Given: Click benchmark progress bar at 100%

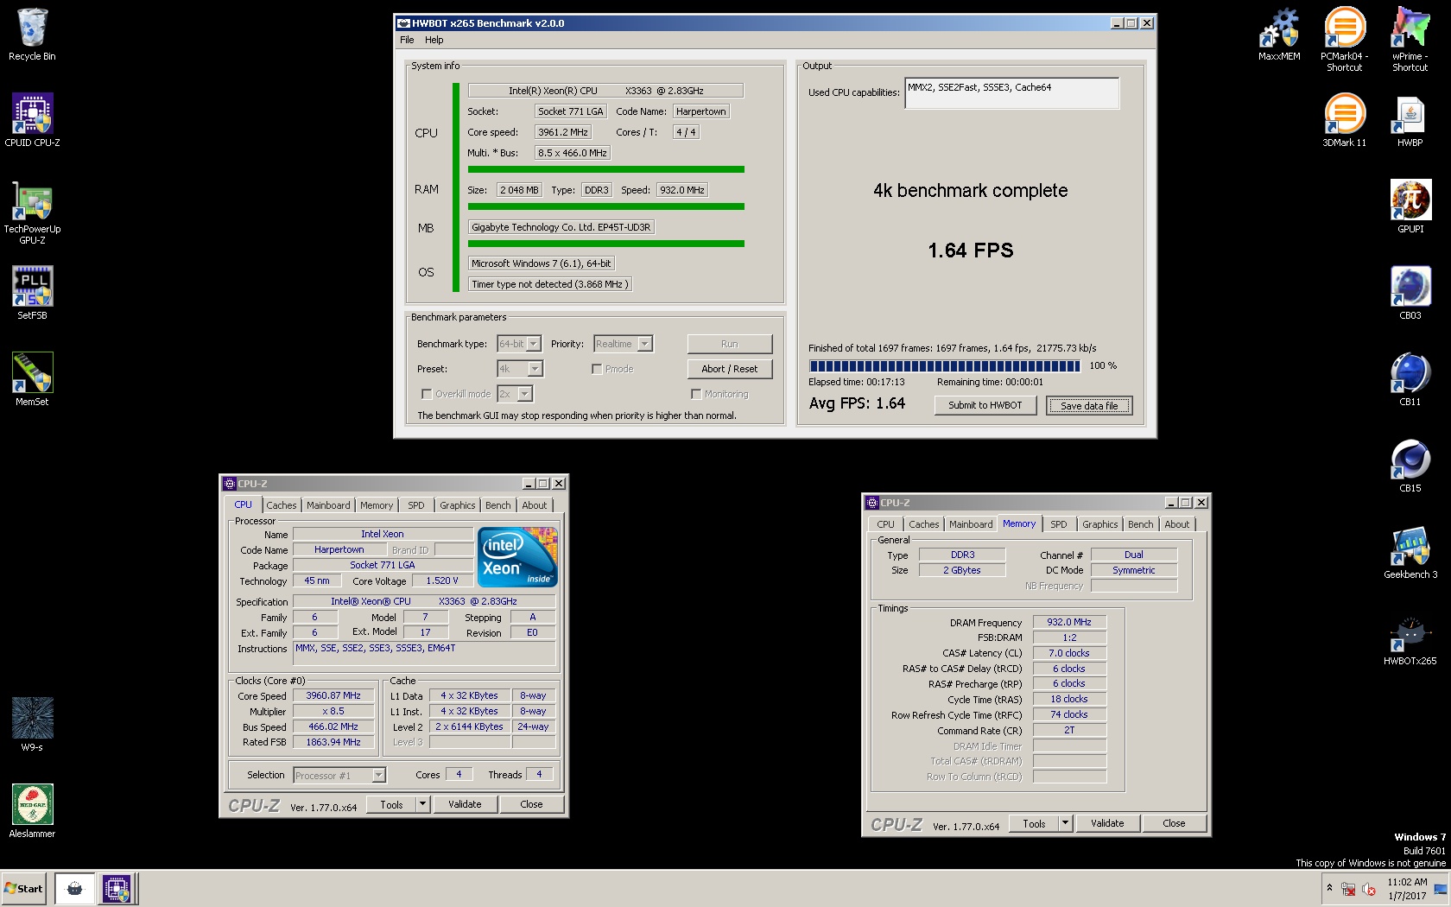Looking at the screenshot, I should coord(945,366).
